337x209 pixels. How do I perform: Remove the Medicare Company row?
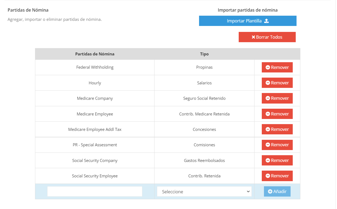click(277, 98)
